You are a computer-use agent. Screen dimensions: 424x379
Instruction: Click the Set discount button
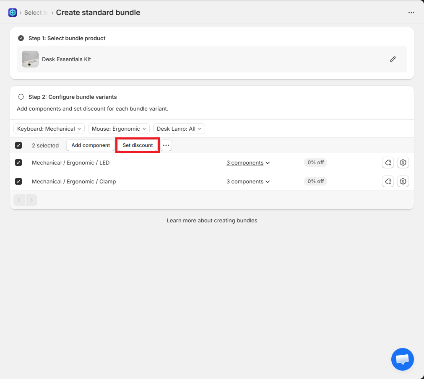(x=138, y=145)
